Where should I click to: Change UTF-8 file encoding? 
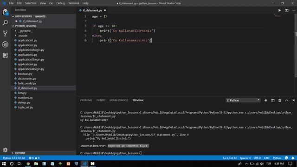(257, 158)
